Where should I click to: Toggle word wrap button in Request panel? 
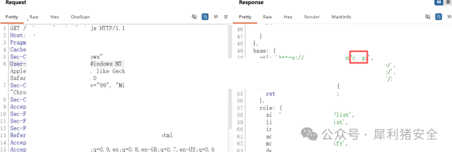pos(205,17)
